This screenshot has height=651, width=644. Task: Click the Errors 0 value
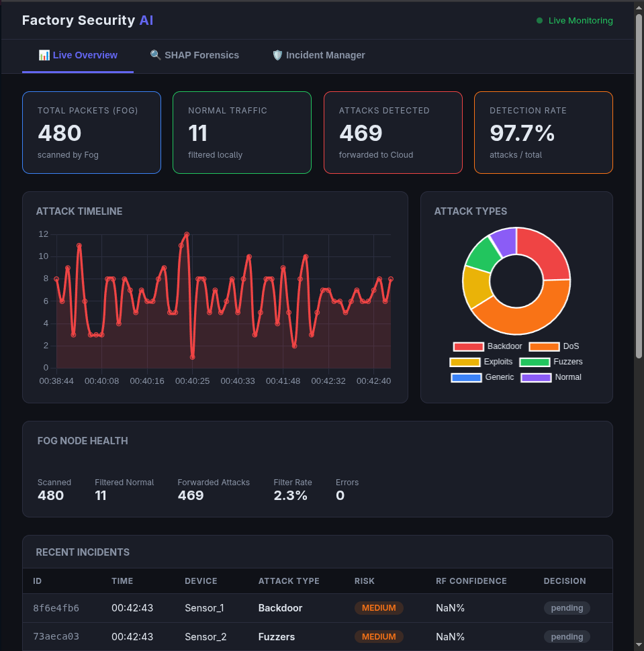[x=340, y=495]
